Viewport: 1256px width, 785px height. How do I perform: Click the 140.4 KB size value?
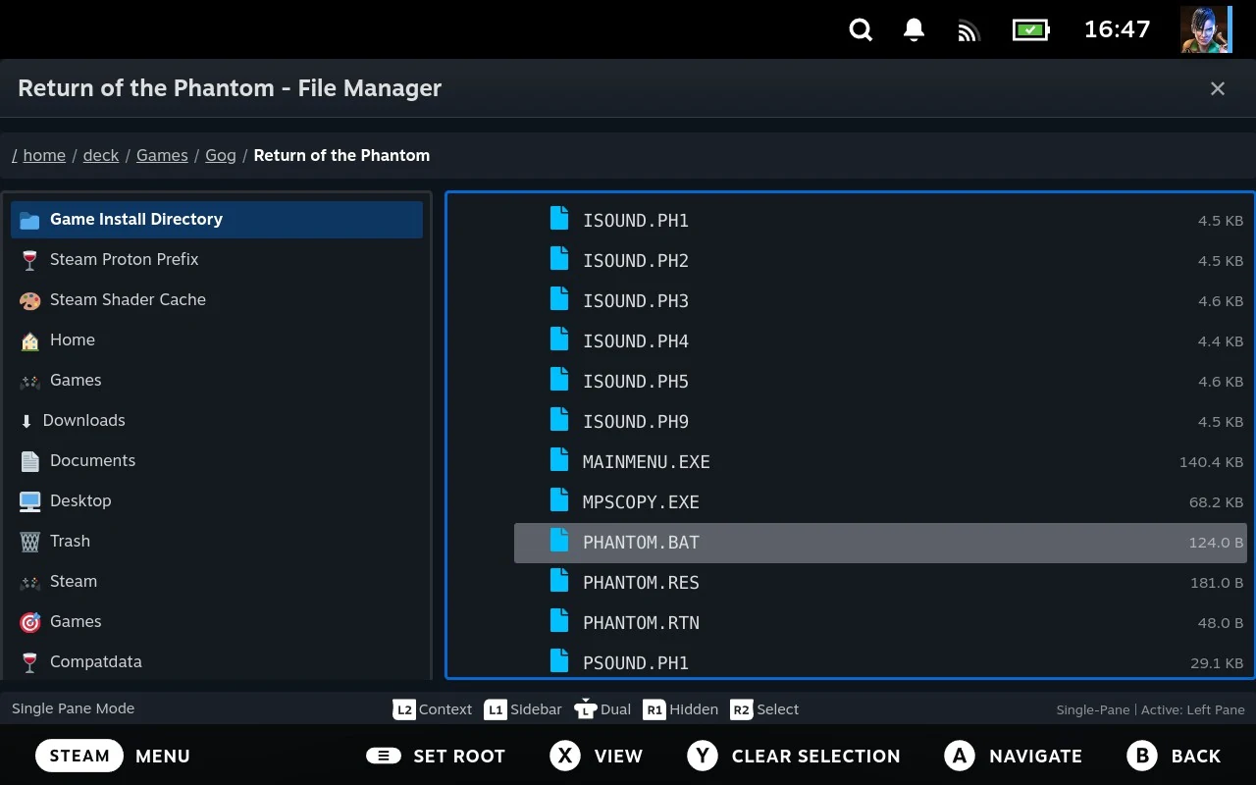point(1212,462)
